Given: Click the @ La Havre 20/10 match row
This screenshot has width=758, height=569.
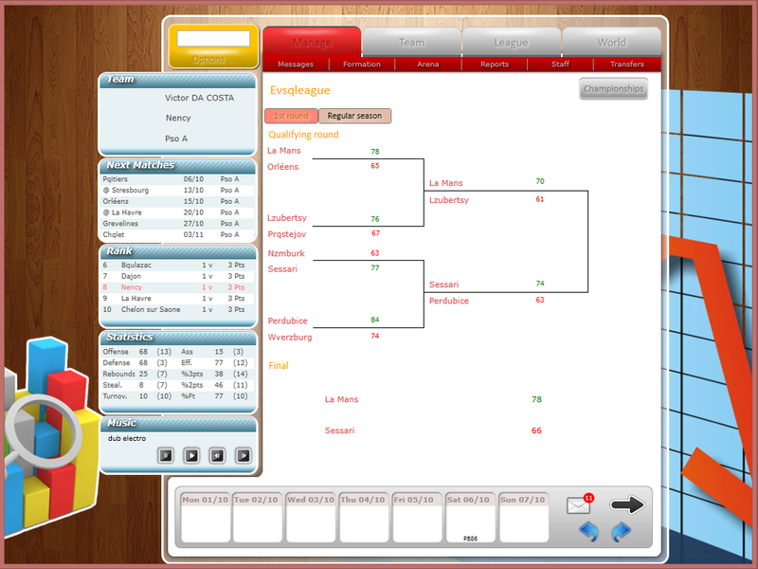Looking at the screenshot, I should (177, 212).
